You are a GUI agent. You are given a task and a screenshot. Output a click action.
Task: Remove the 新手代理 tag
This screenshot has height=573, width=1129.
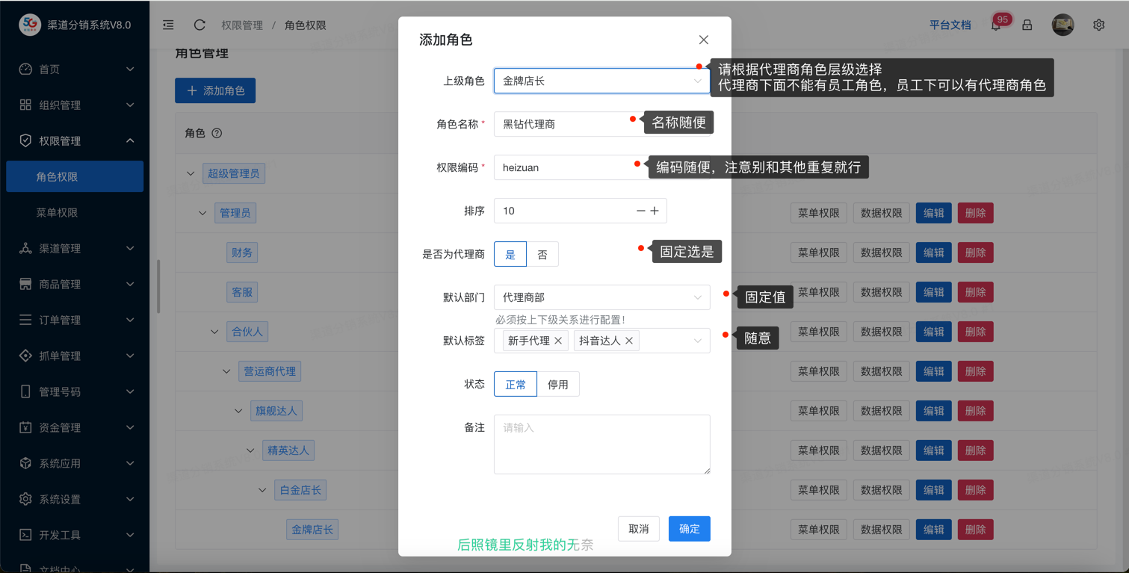[x=558, y=341]
